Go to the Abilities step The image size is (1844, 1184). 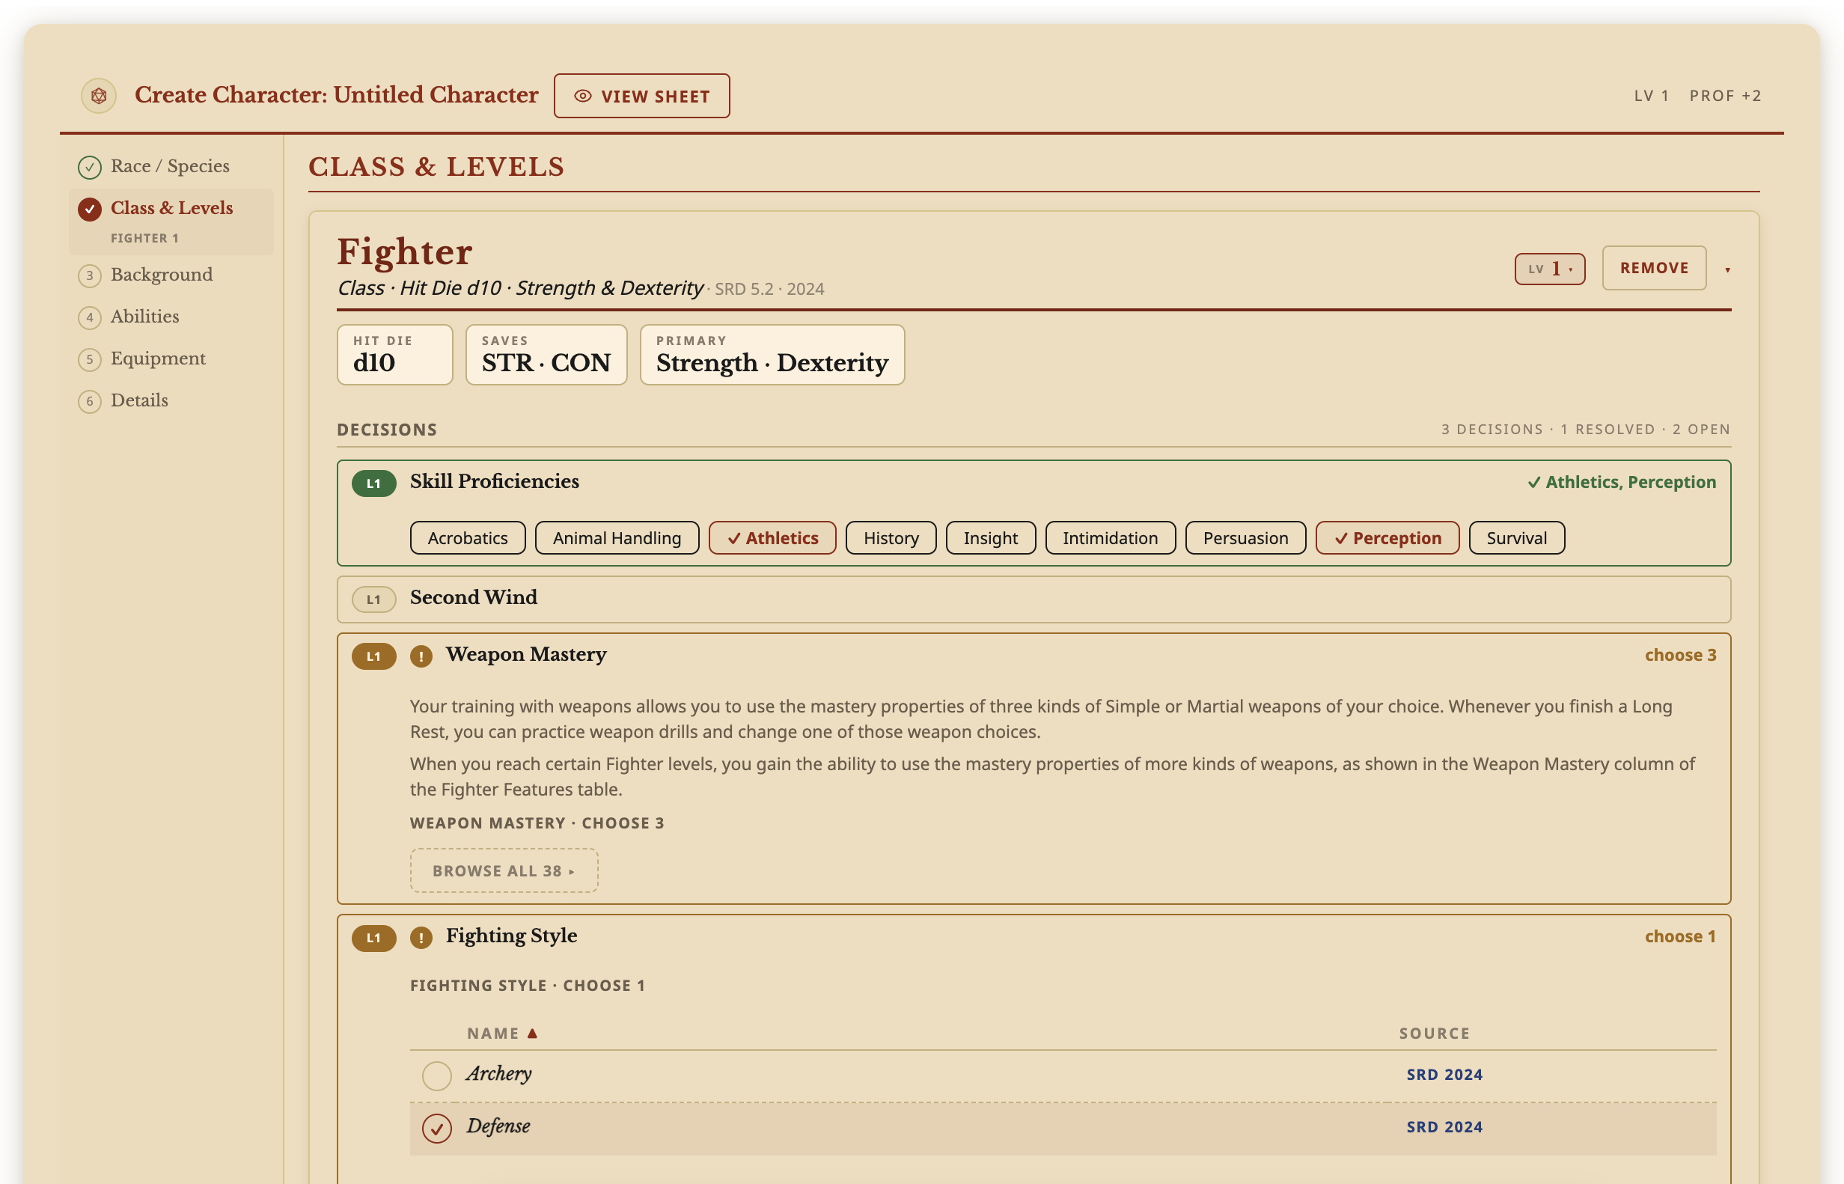click(171, 317)
